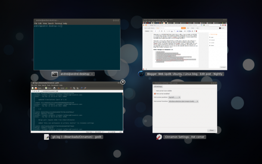Open gedit Tools menu

(49, 85)
